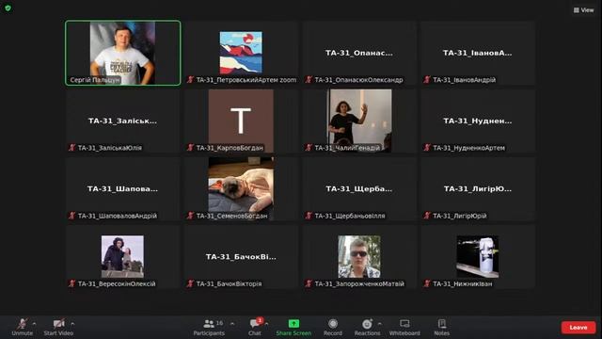Screen dimensions: 602x339
Task: Select the ІвановАндрій participant tile
Action: pyautogui.click(x=478, y=53)
